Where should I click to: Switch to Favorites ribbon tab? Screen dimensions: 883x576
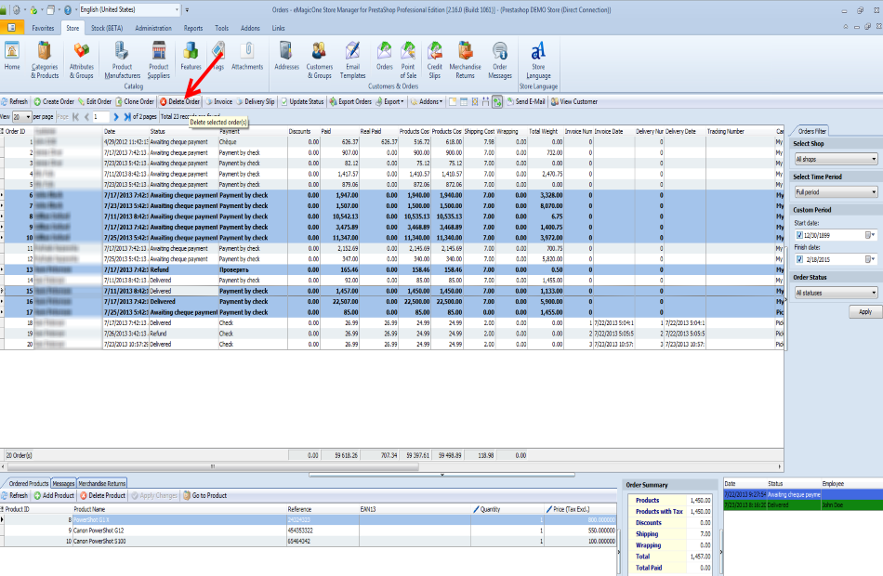(43, 28)
